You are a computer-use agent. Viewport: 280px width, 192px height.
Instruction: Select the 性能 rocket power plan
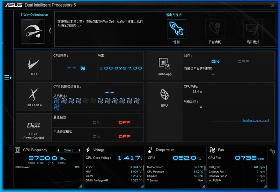tap(176, 29)
